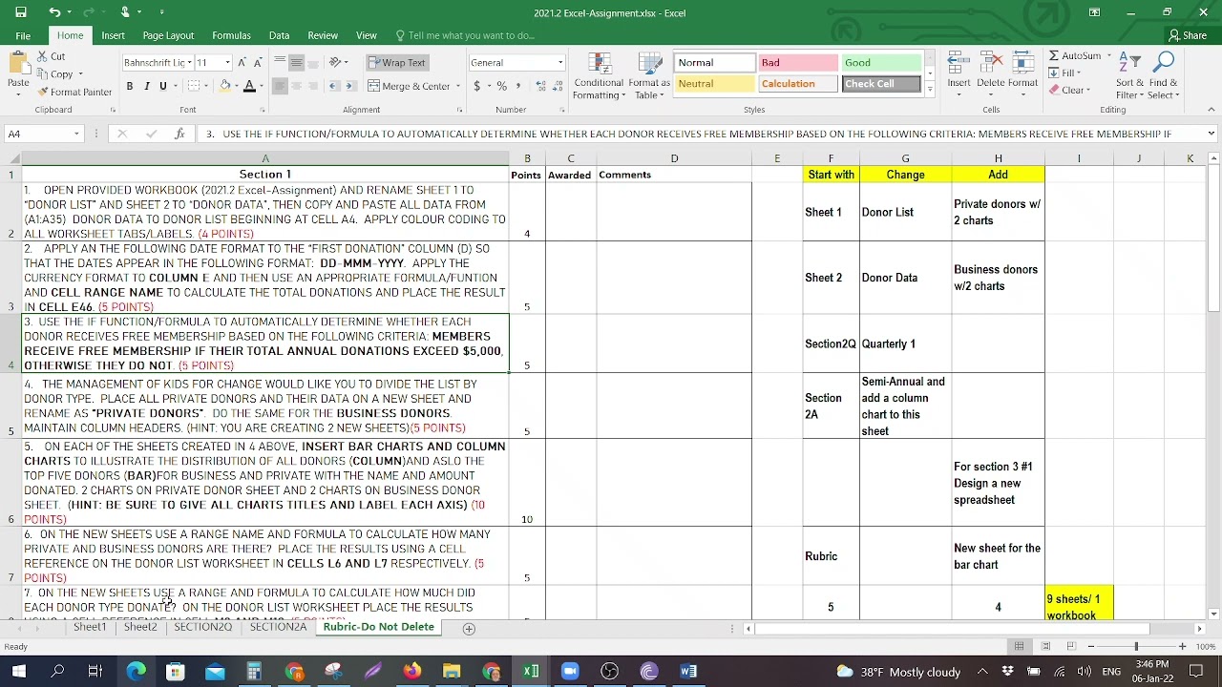Screen dimensions: 1222x687
Task: Switch to Page Layout view
Action: point(1045,647)
